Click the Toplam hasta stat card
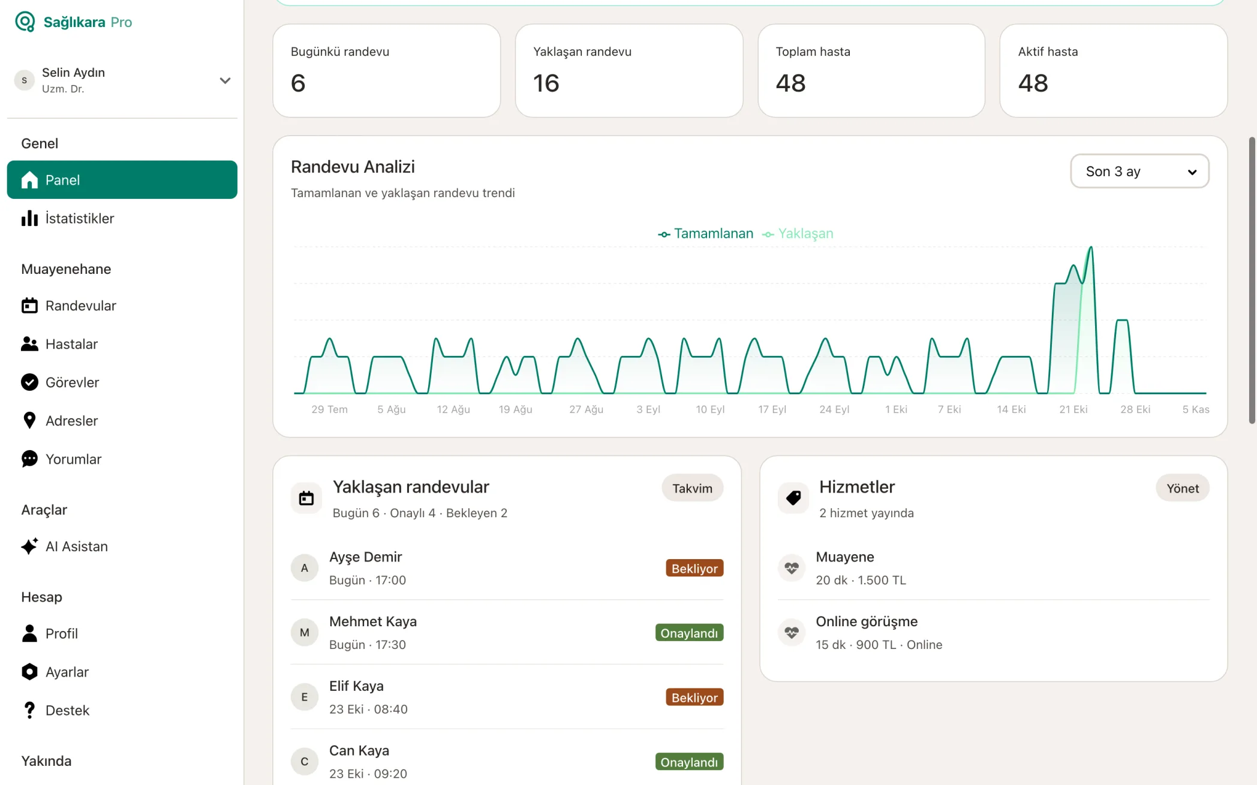Image resolution: width=1257 pixels, height=785 pixels. pos(871,71)
